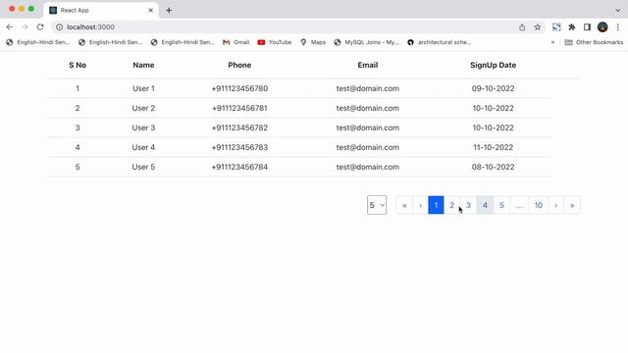Show hidden bookmarks with the double chevron
The image size is (628, 353).
click(x=552, y=42)
